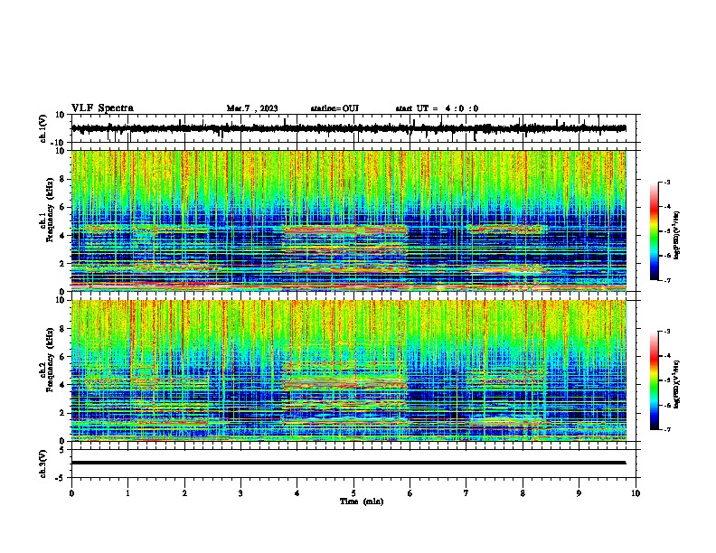Click the log(PSD) label beside ch.1 color bar
The image size is (716, 553).
[x=677, y=236]
